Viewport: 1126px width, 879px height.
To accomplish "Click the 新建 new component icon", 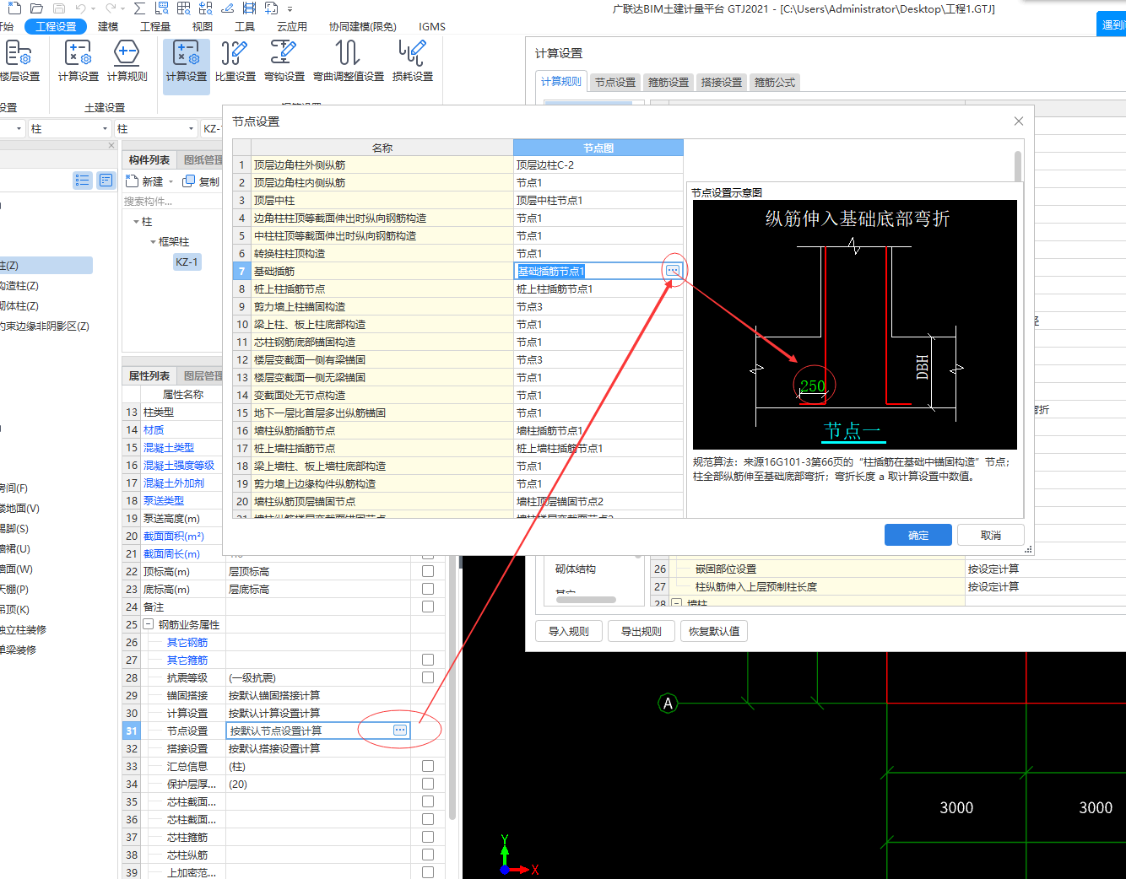I will coord(132,181).
